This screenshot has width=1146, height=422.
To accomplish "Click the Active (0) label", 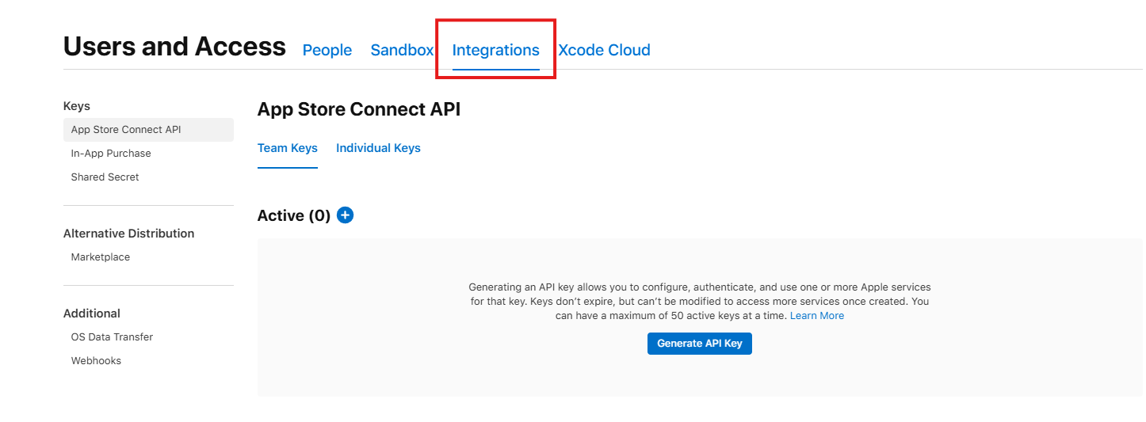I will pyautogui.click(x=294, y=215).
